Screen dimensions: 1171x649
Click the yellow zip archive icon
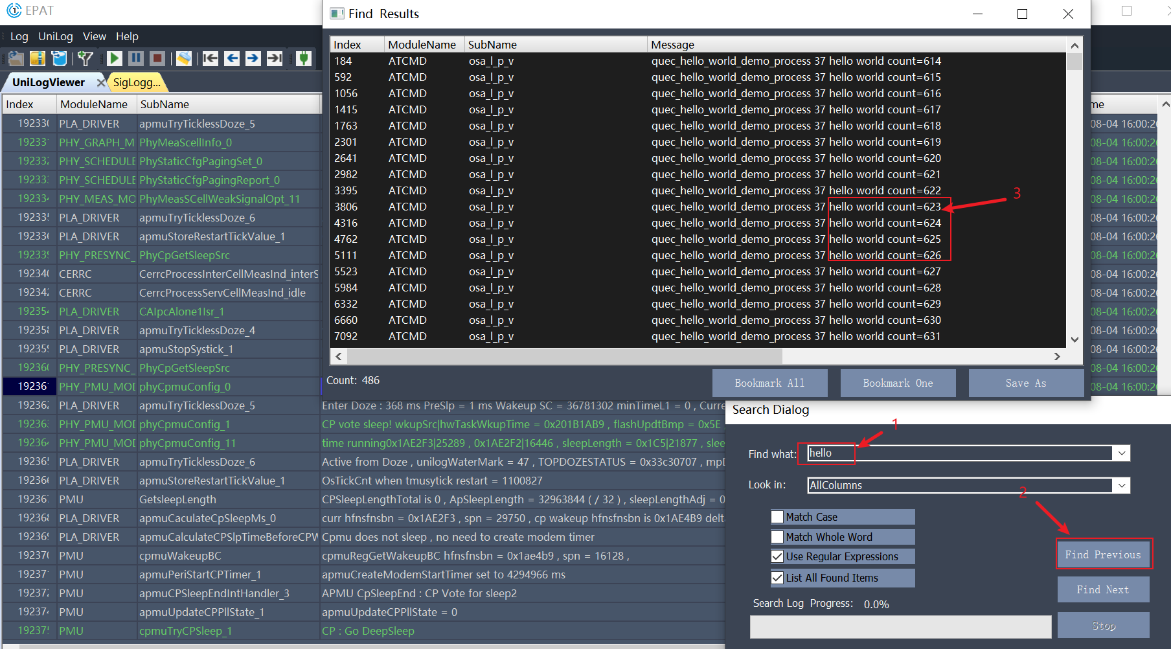click(x=38, y=58)
